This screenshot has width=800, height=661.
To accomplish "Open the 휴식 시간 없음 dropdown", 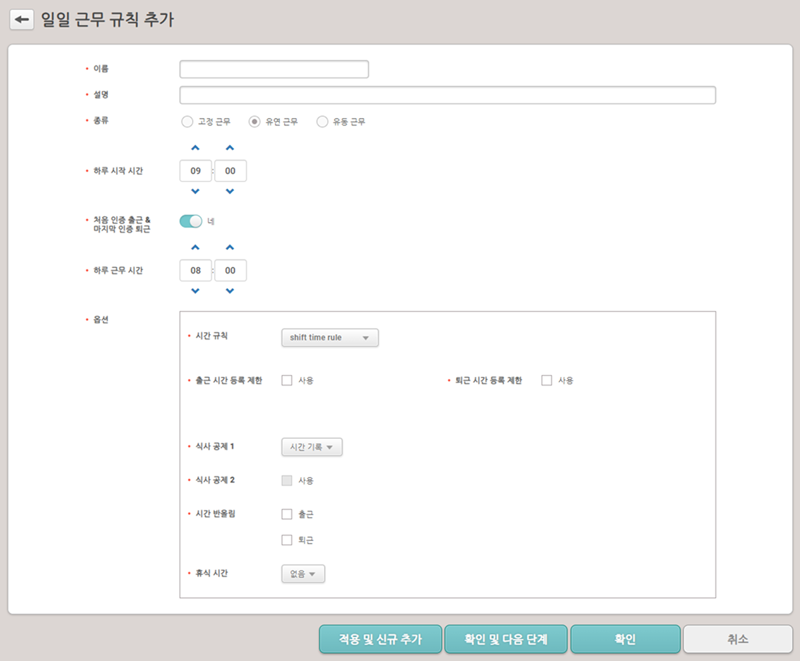I will point(303,574).
